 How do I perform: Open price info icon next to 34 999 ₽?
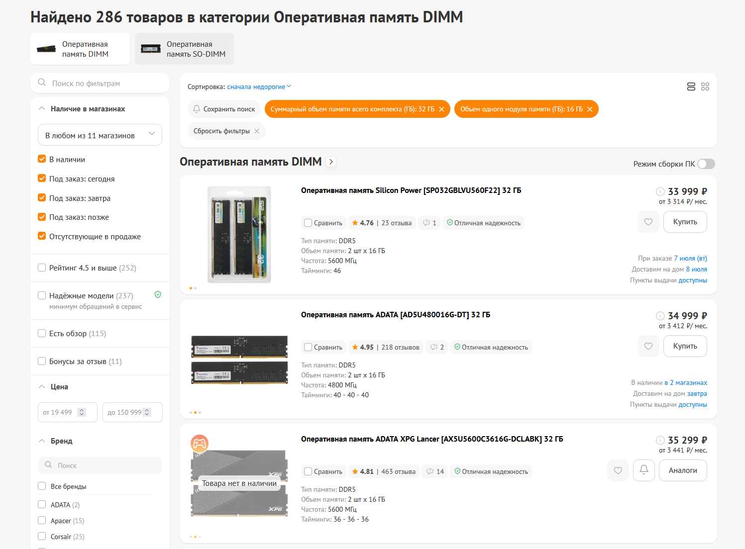660,316
